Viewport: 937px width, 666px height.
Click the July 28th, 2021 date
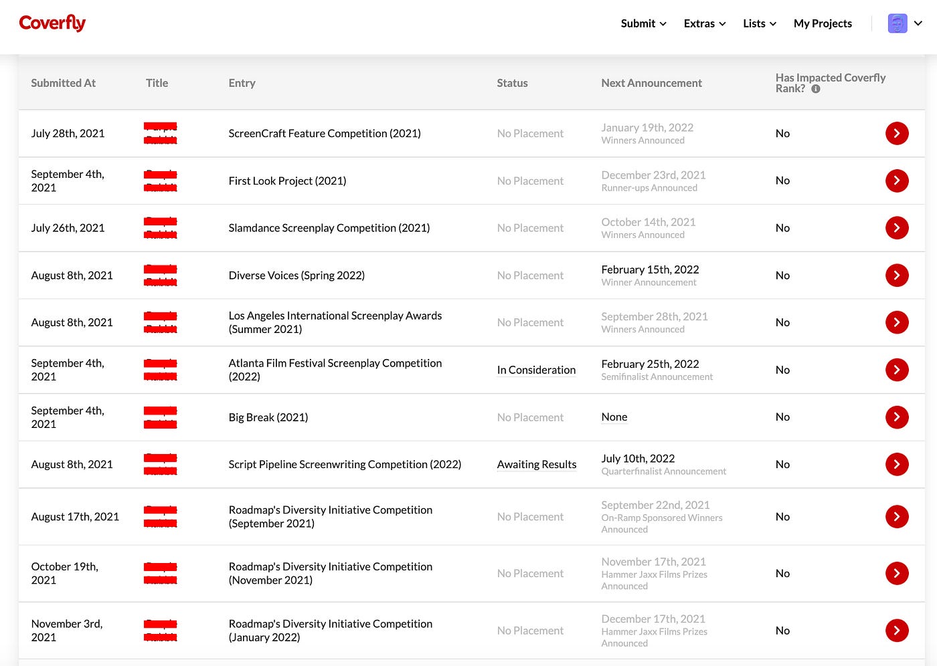pyautogui.click(x=68, y=133)
